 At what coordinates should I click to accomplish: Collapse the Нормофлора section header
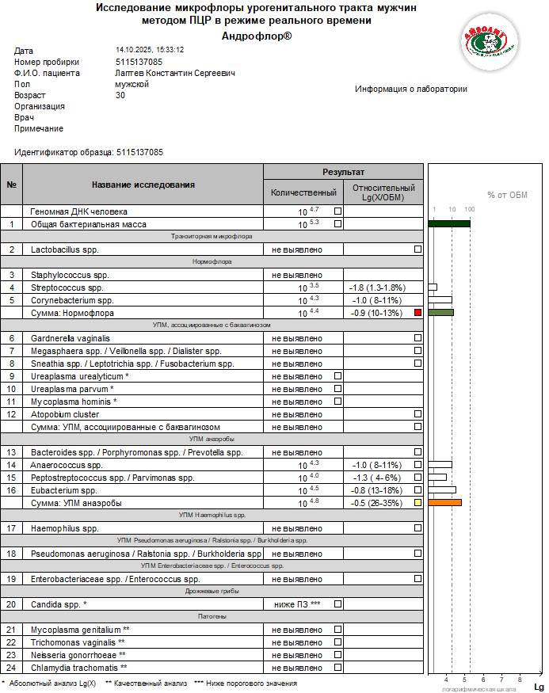[x=212, y=262]
